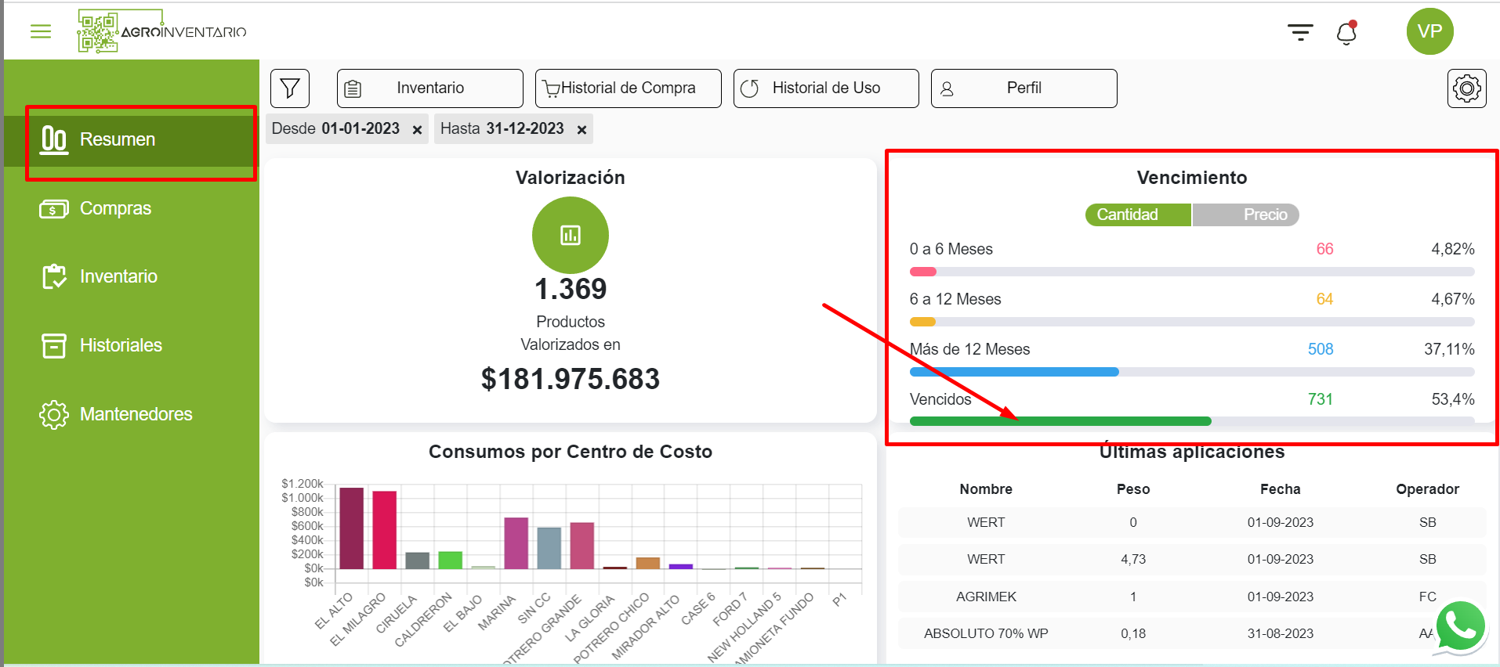Open Mantenedores in sidebar
The width and height of the screenshot is (1500, 667).
pos(136,414)
